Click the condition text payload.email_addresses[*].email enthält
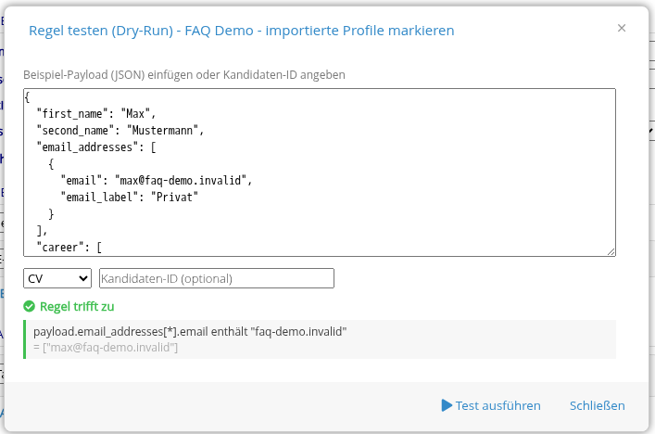The width and height of the screenshot is (655, 434). pos(141,332)
